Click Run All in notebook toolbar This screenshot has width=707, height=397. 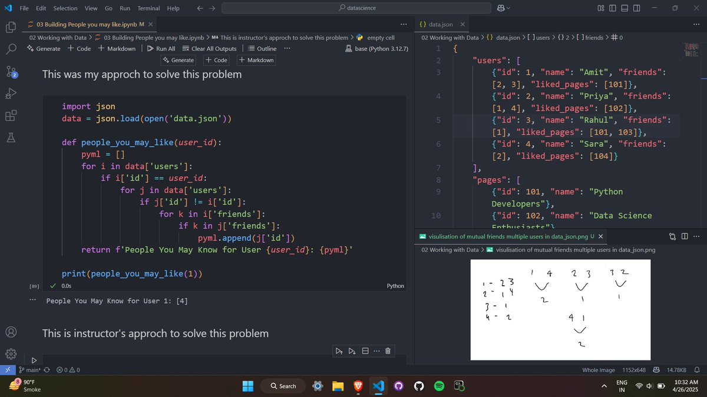(161, 49)
